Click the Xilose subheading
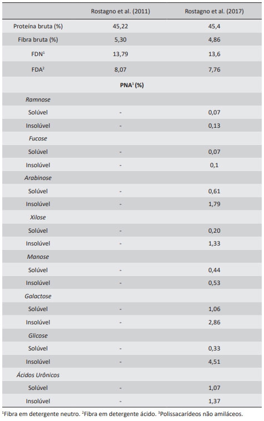Screen dimensions: 264x421 (38, 217)
